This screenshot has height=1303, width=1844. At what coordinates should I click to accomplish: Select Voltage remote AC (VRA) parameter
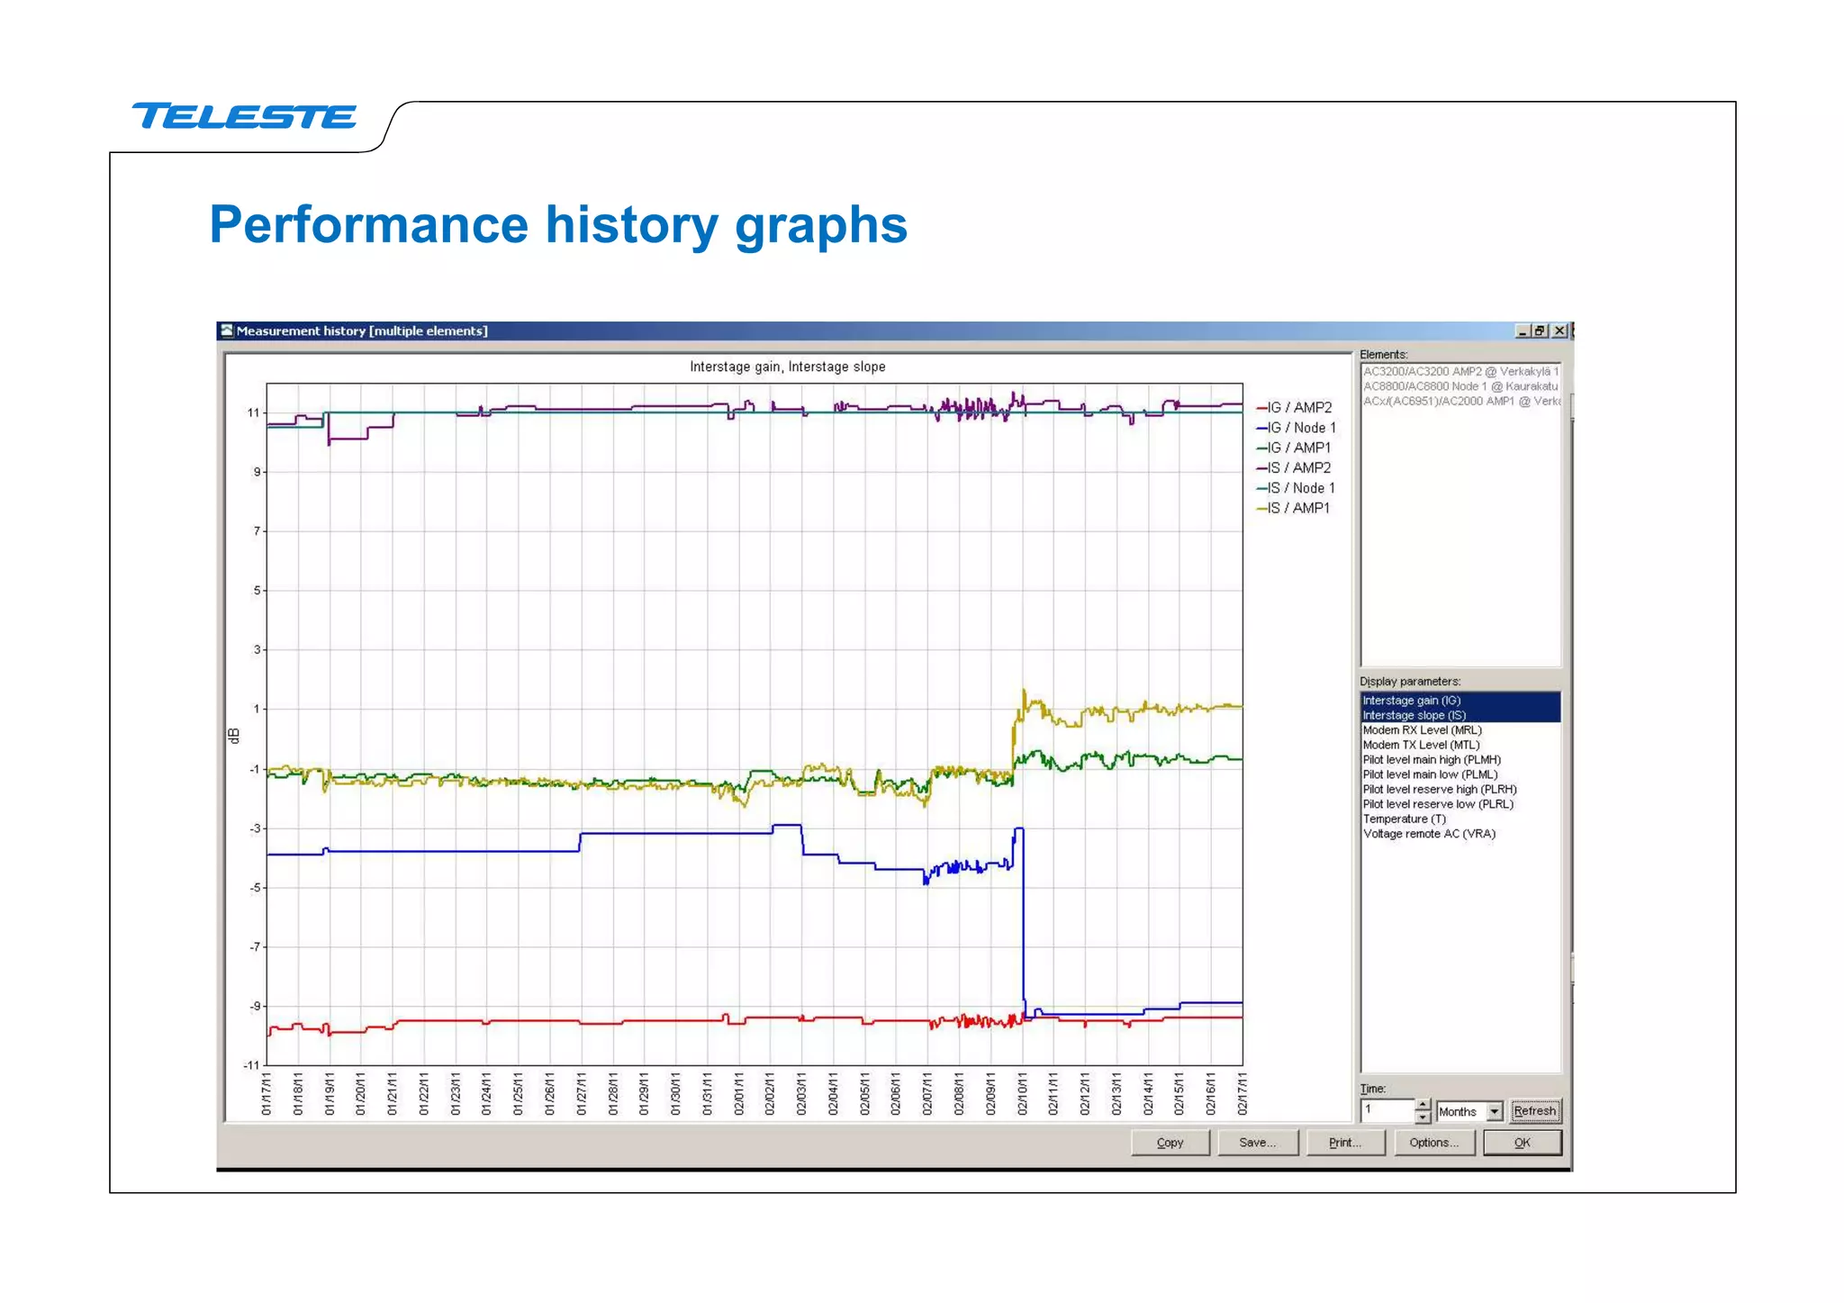click(x=1429, y=834)
